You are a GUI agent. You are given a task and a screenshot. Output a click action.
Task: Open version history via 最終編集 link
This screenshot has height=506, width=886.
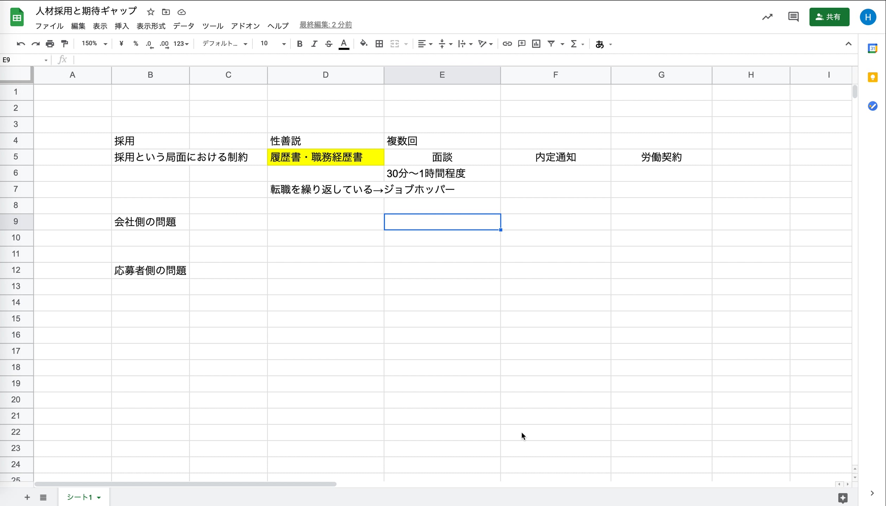pyautogui.click(x=325, y=25)
